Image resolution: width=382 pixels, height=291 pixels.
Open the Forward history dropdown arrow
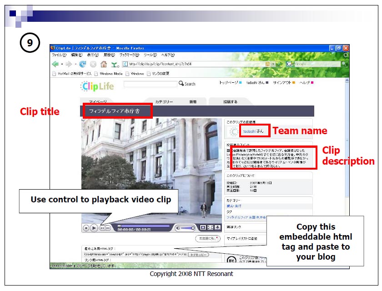(x=75, y=64)
